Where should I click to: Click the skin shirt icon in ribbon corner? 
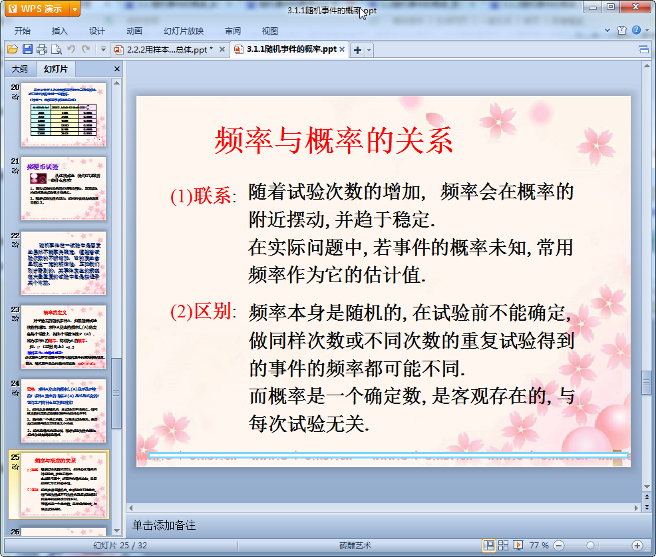(621, 30)
